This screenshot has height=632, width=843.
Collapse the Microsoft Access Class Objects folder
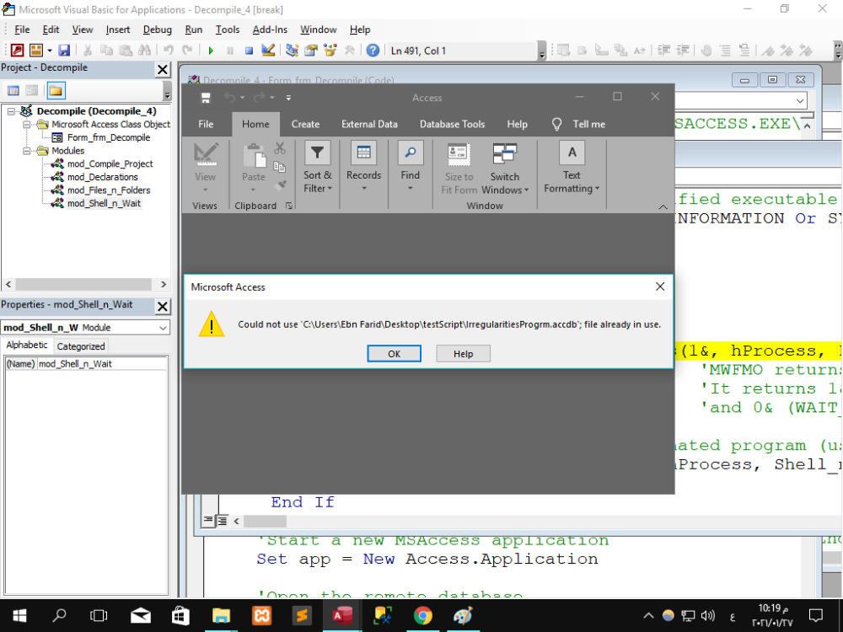pyautogui.click(x=26, y=125)
